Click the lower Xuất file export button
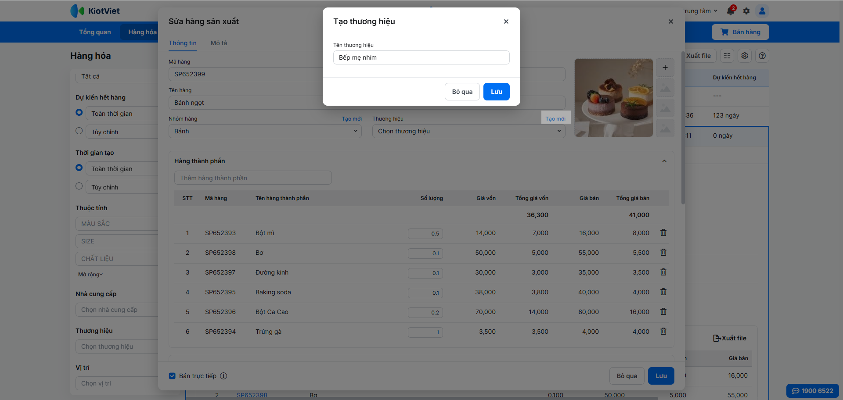Image resolution: width=843 pixels, height=400 pixels. click(730, 338)
